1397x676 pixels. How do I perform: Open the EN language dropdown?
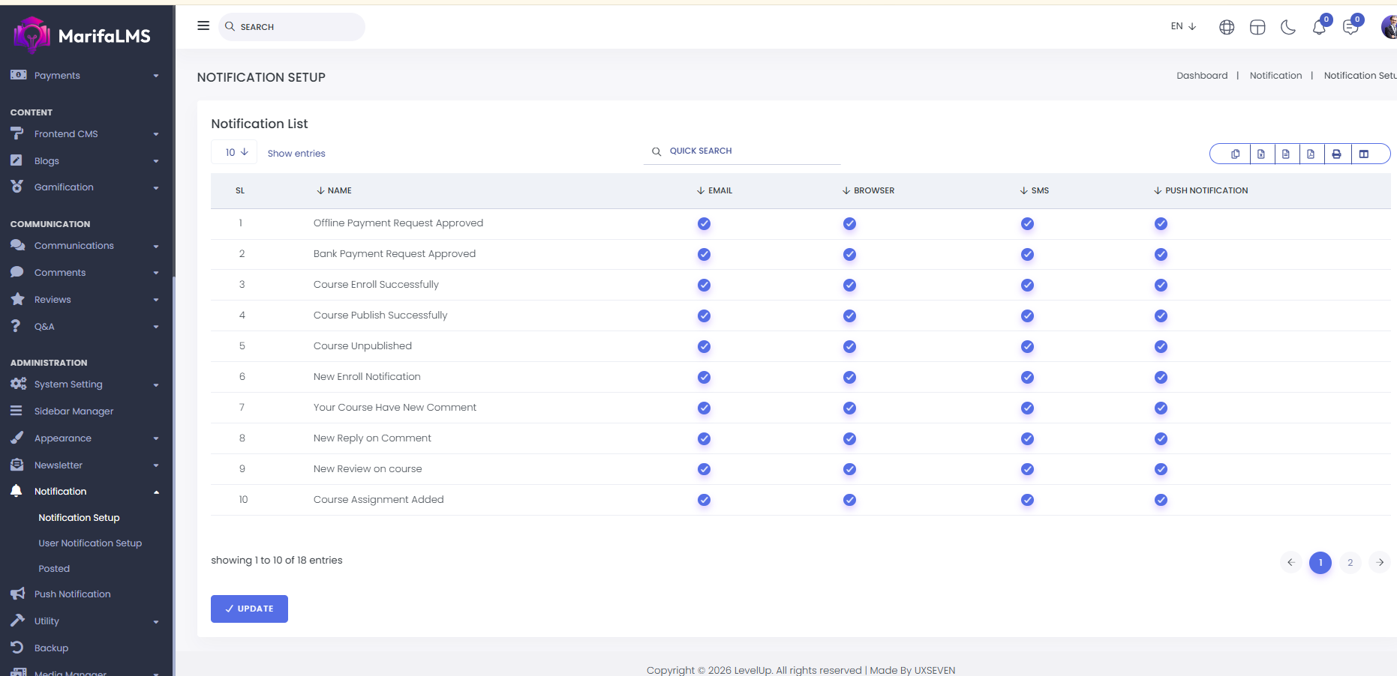coord(1183,26)
